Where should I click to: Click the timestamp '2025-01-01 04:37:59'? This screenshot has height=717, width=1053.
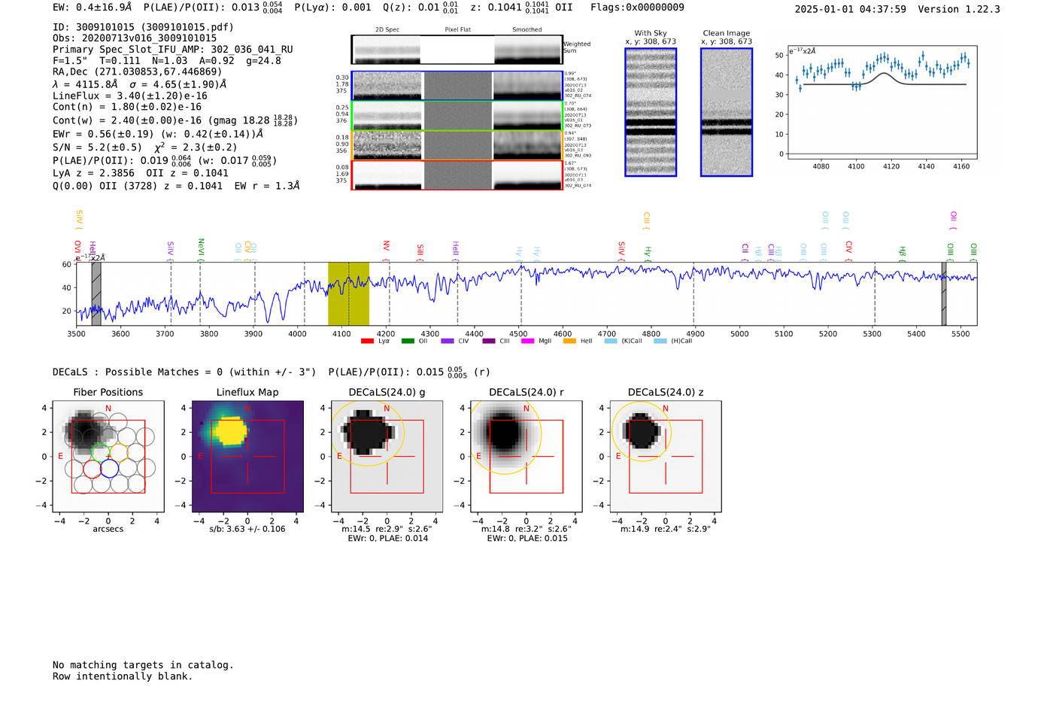850,9
